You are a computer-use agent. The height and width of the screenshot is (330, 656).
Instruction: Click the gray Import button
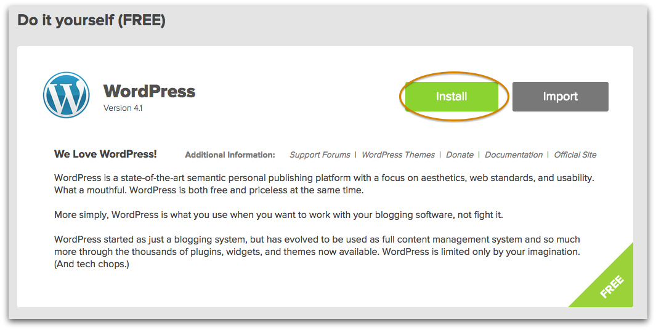[560, 97]
